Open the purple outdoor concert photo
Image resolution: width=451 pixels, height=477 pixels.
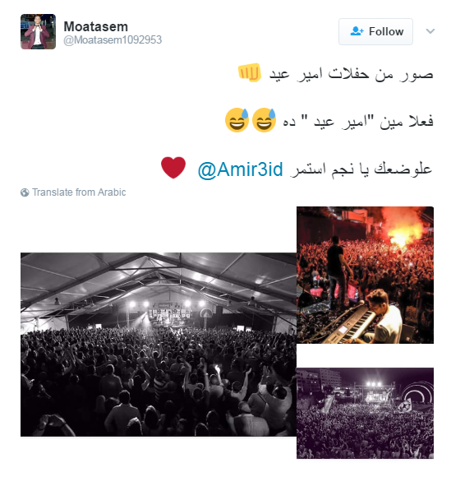click(365, 413)
